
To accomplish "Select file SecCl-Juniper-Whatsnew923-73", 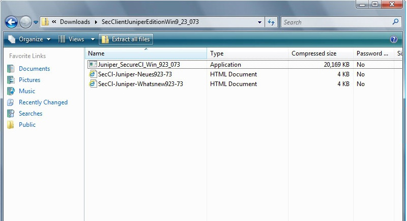I will [140, 84].
